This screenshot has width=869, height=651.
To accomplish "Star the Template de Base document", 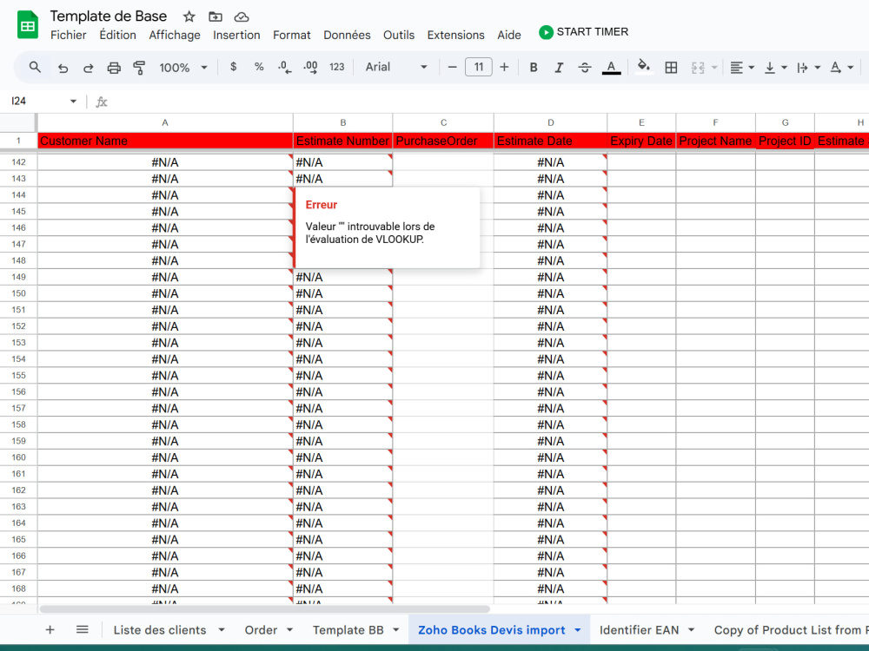I will click(189, 16).
